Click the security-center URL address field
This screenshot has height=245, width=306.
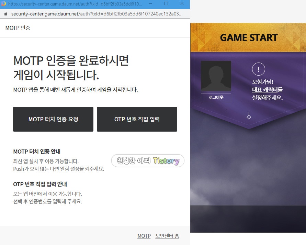tap(97, 14)
